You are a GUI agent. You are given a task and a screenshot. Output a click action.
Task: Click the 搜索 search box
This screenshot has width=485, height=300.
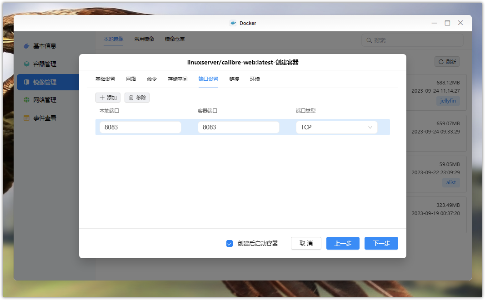coord(413,40)
